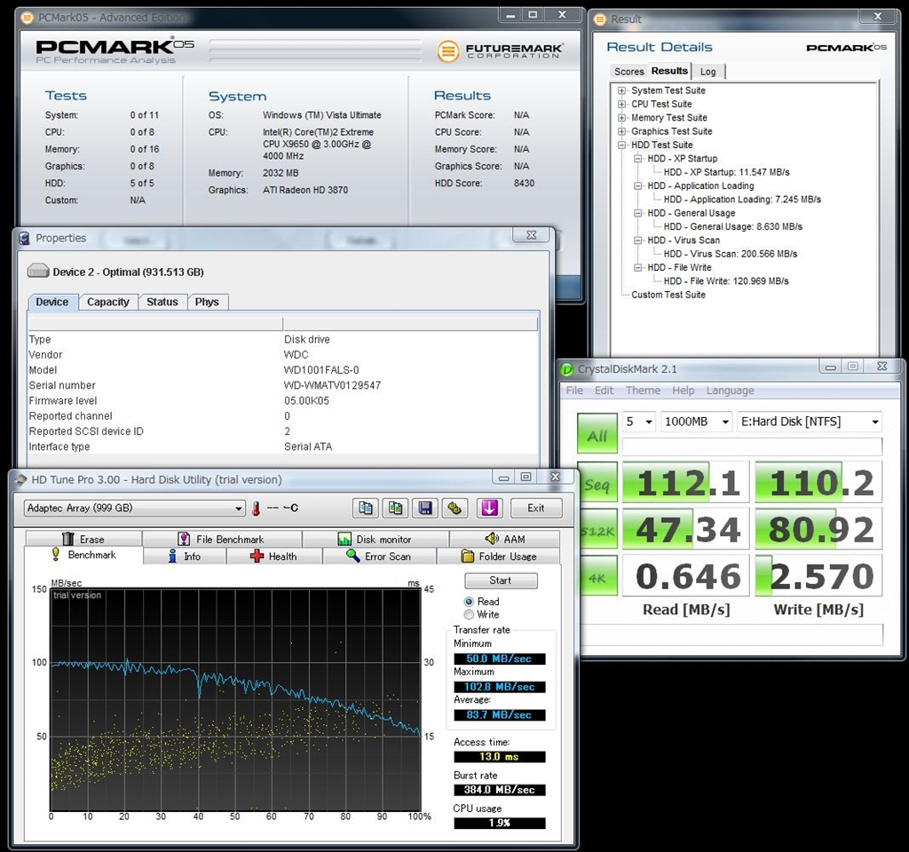Image resolution: width=909 pixels, height=852 pixels.
Task: Expand Graphics Test Suite node
Action: click(622, 131)
